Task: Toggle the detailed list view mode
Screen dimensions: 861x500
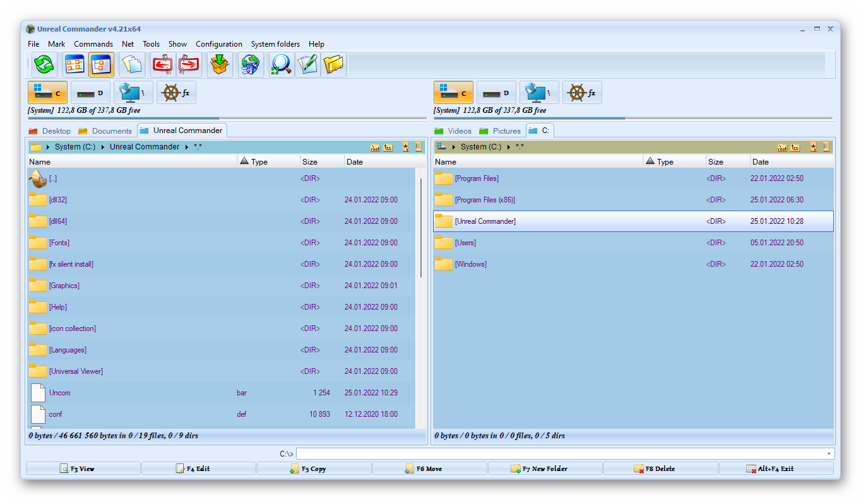Action: [x=101, y=64]
